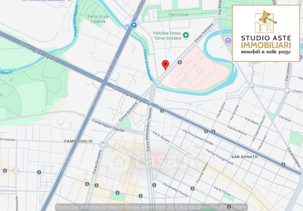
Task: Click the FitActive Torino Corso Svizzera text
Action: (x=167, y=36)
